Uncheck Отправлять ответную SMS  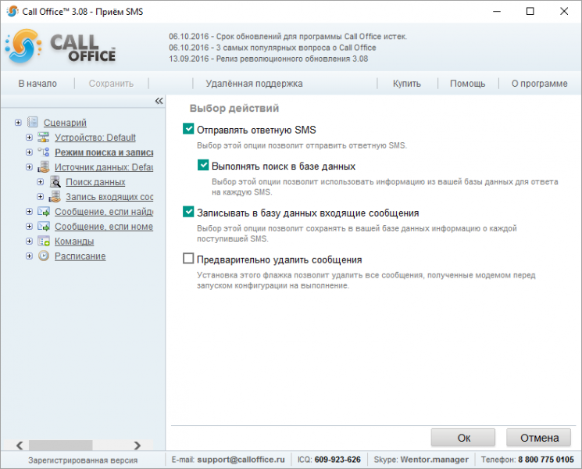pyautogui.click(x=188, y=129)
